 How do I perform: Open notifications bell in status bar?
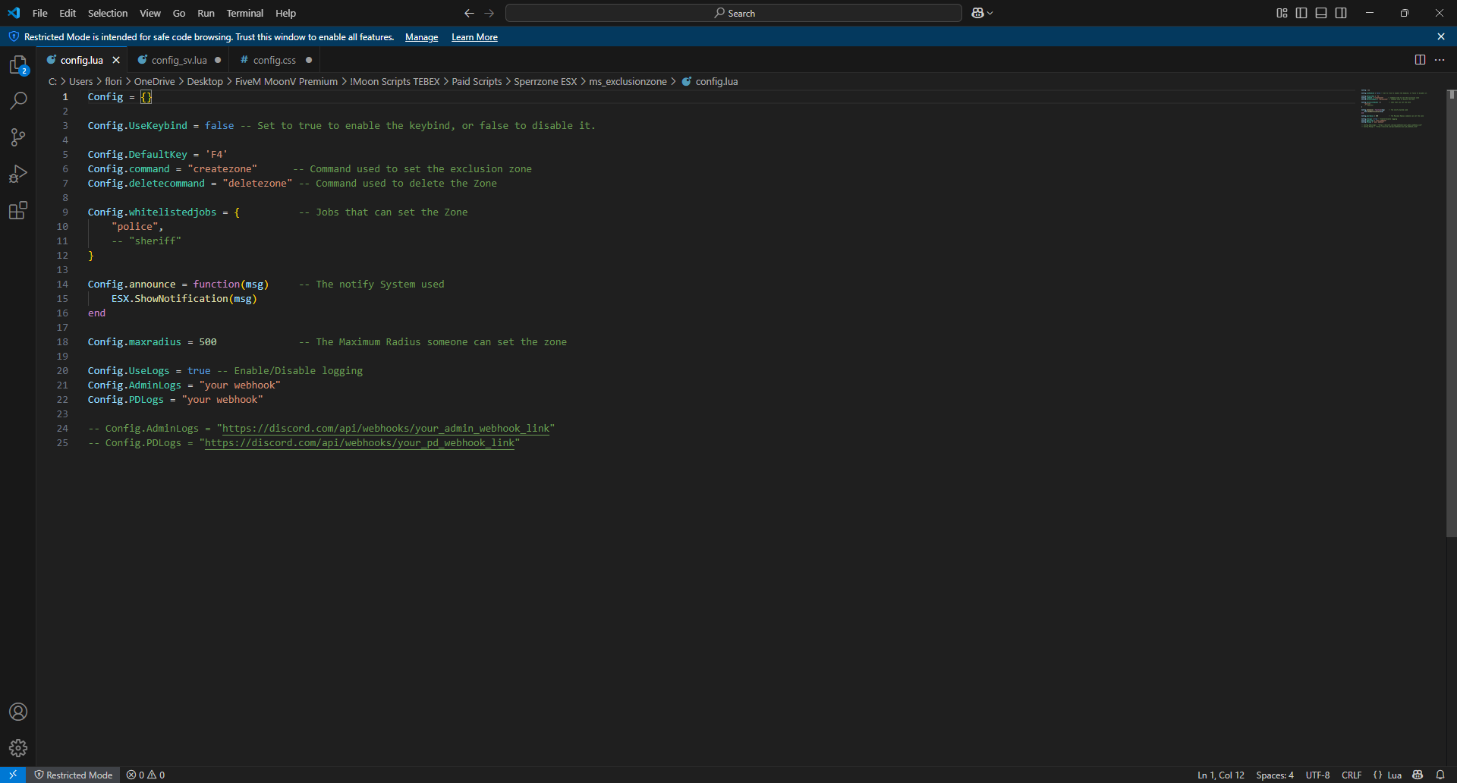[x=1440, y=775]
